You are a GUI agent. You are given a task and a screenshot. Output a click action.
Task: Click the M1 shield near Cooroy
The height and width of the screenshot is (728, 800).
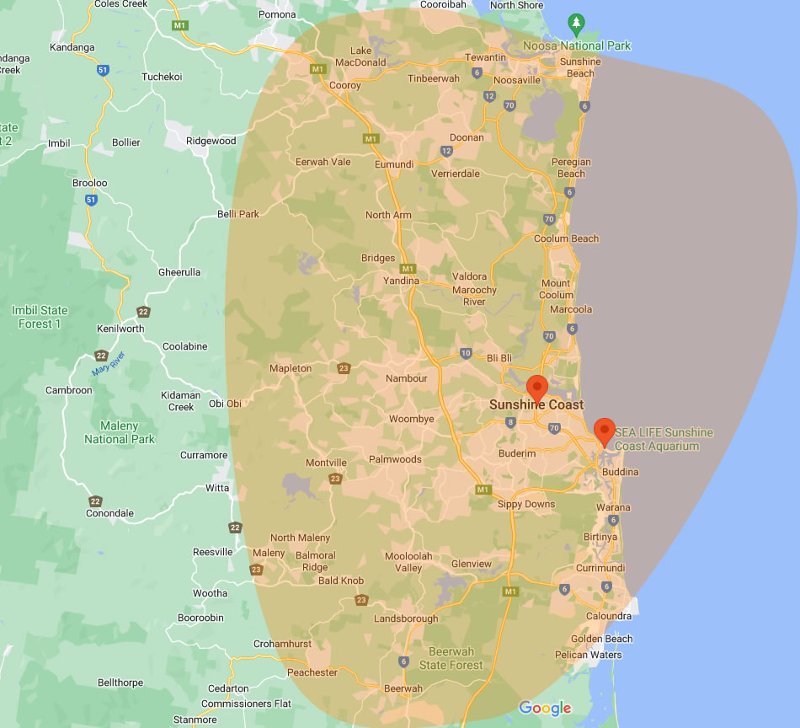(317, 69)
